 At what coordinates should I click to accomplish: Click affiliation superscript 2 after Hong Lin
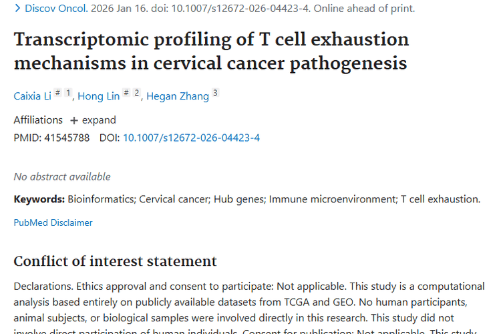pyautogui.click(x=137, y=93)
